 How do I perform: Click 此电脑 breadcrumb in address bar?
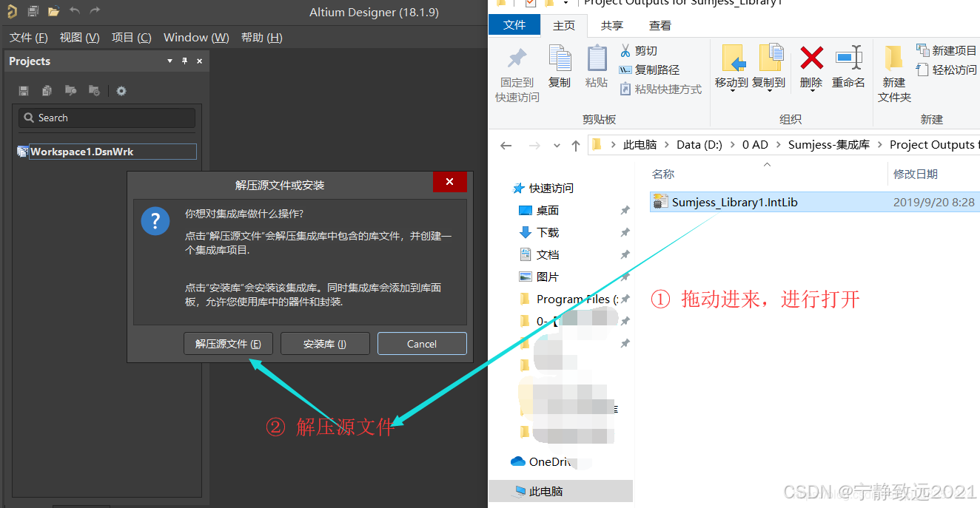pyautogui.click(x=640, y=145)
